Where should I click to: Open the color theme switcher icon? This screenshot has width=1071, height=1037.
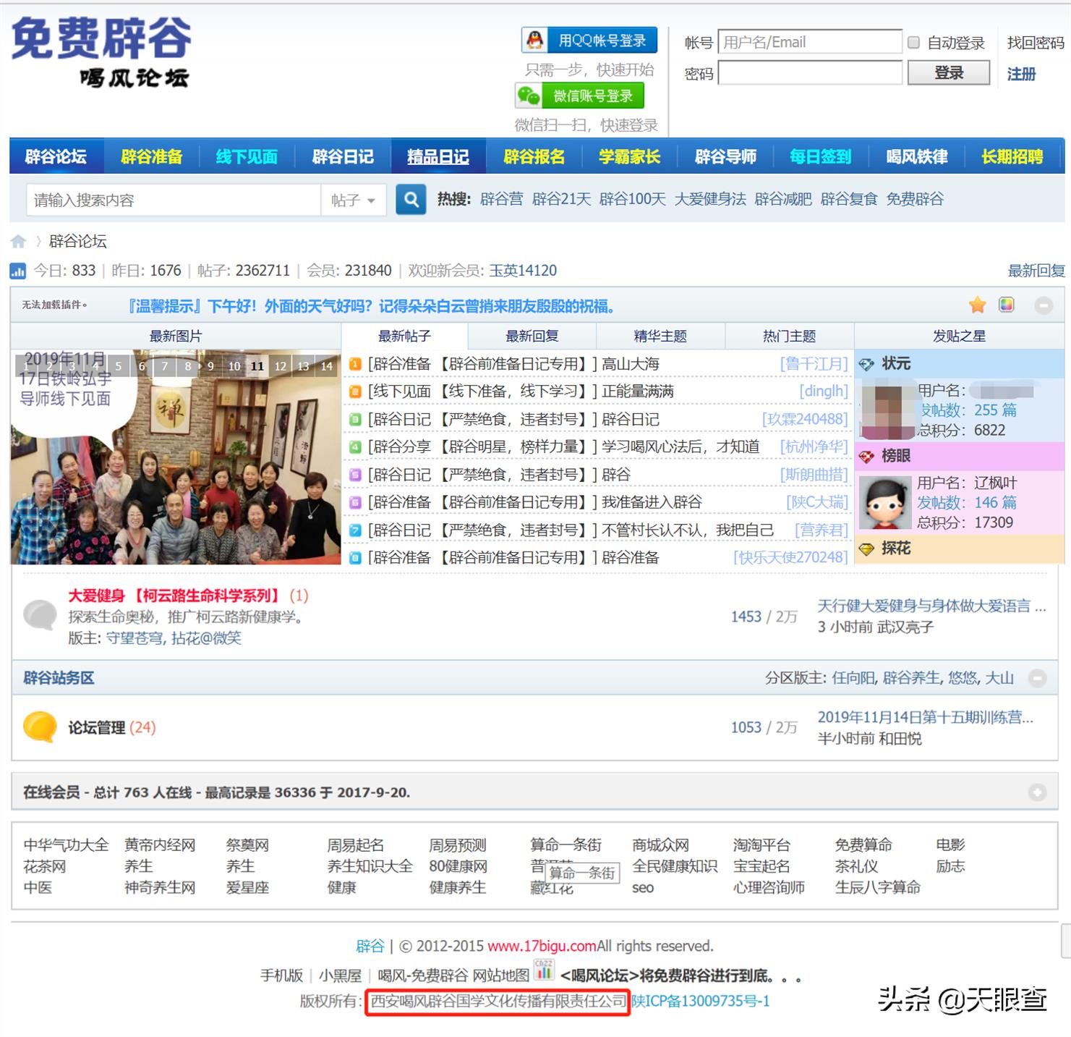1006,305
